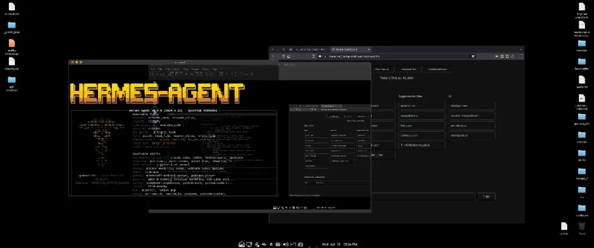The height and width of the screenshot is (248, 594).
Task: Go back in the browser window
Action: point(274,56)
